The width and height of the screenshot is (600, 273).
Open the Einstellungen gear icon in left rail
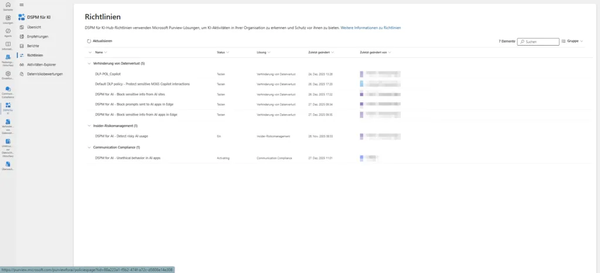pyautogui.click(x=8, y=73)
